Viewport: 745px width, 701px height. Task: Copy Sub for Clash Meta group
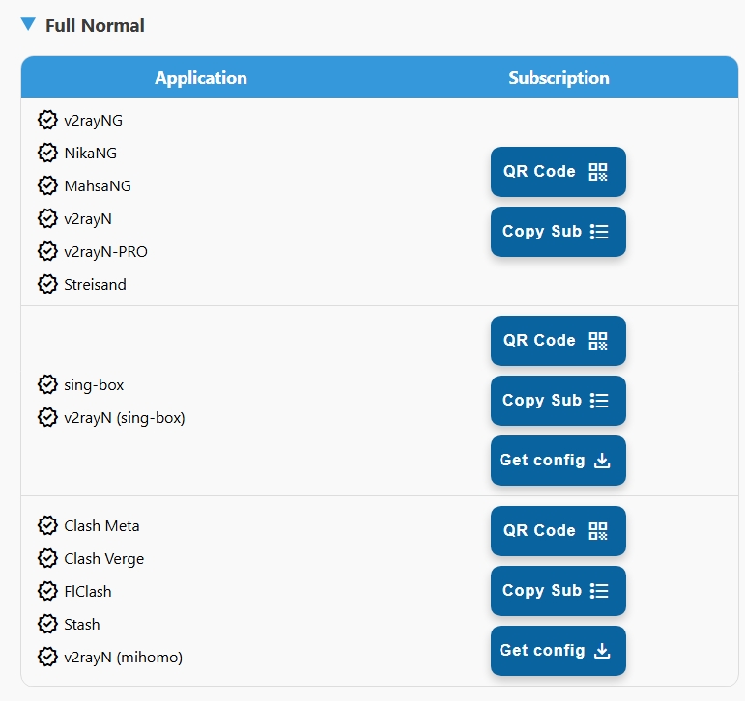559,590
